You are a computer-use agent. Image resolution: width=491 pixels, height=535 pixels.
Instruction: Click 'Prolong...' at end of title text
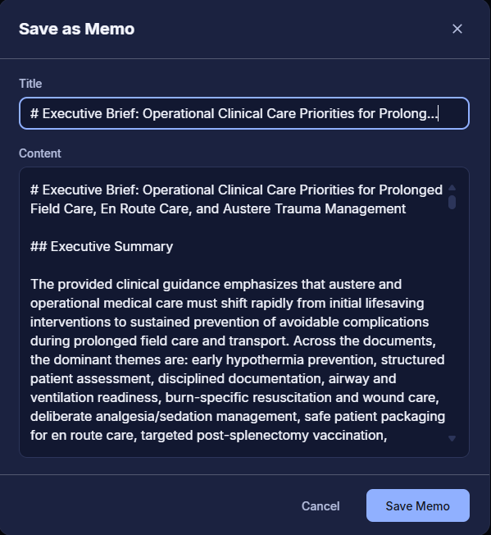(x=408, y=113)
